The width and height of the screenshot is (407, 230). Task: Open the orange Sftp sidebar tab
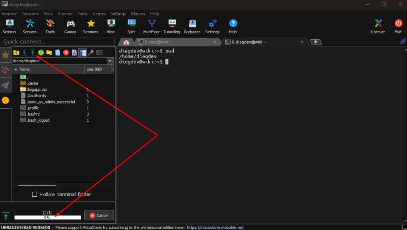(x=6, y=100)
